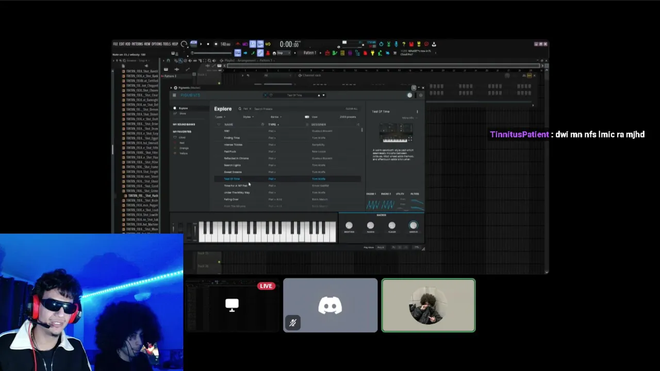This screenshot has width=660, height=371.
Task: Open the EDIT menu
Action: [122, 44]
